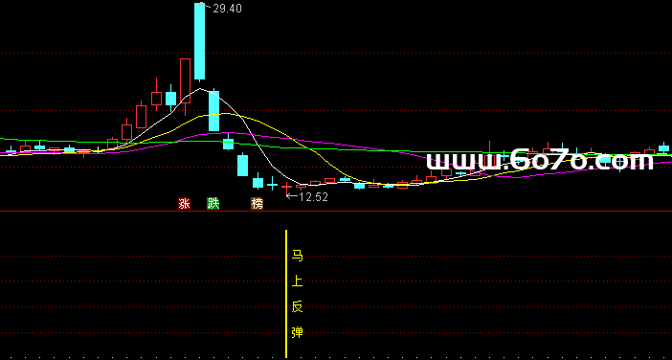Viewport: 672px width, 360px height.
Task: Click the yellow moving average line crest
Action: coord(224,114)
